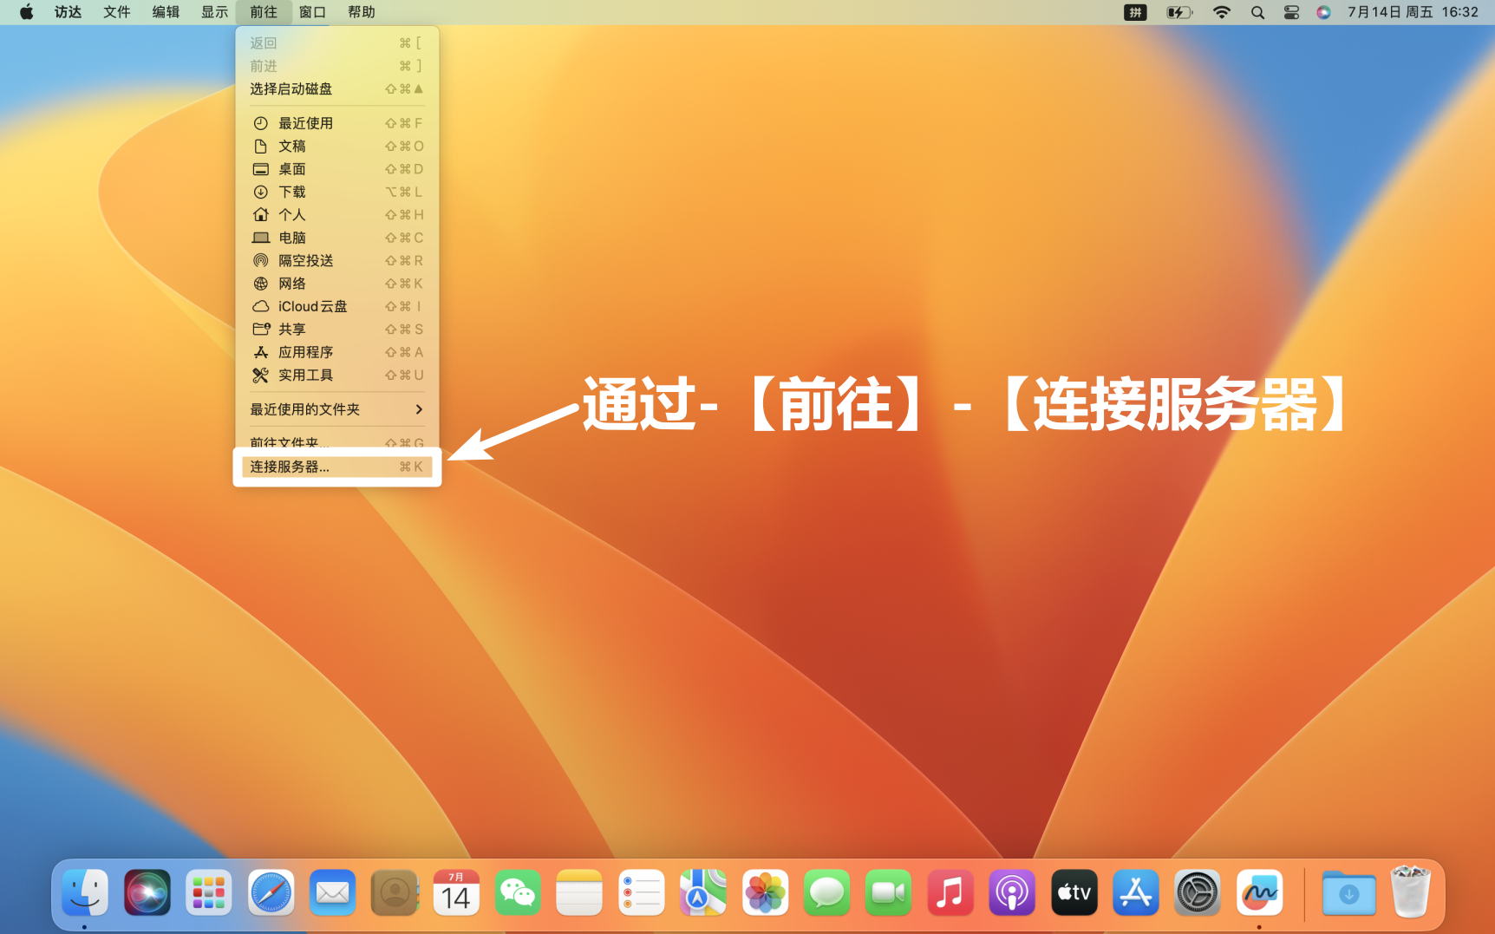1495x934 pixels.
Task: Open Calendar showing 14 in Dock
Action: [x=456, y=892]
